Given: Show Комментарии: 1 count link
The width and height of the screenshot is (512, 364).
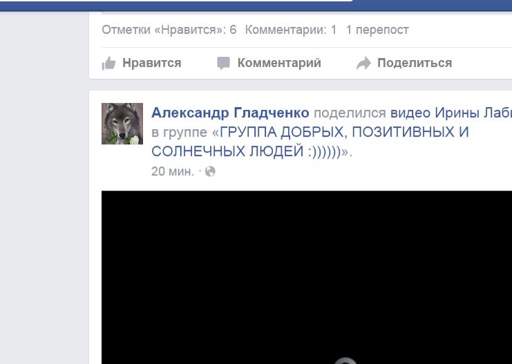Looking at the screenshot, I should click(291, 30).
